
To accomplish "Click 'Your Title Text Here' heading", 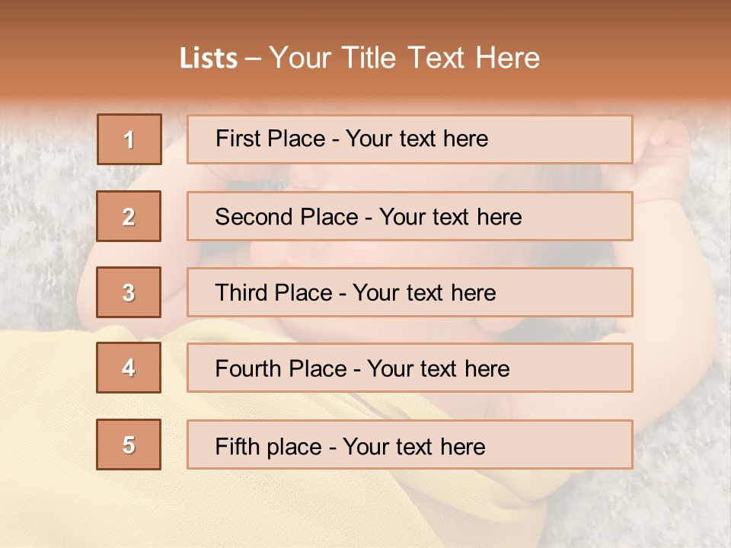I will click(404, 58).
